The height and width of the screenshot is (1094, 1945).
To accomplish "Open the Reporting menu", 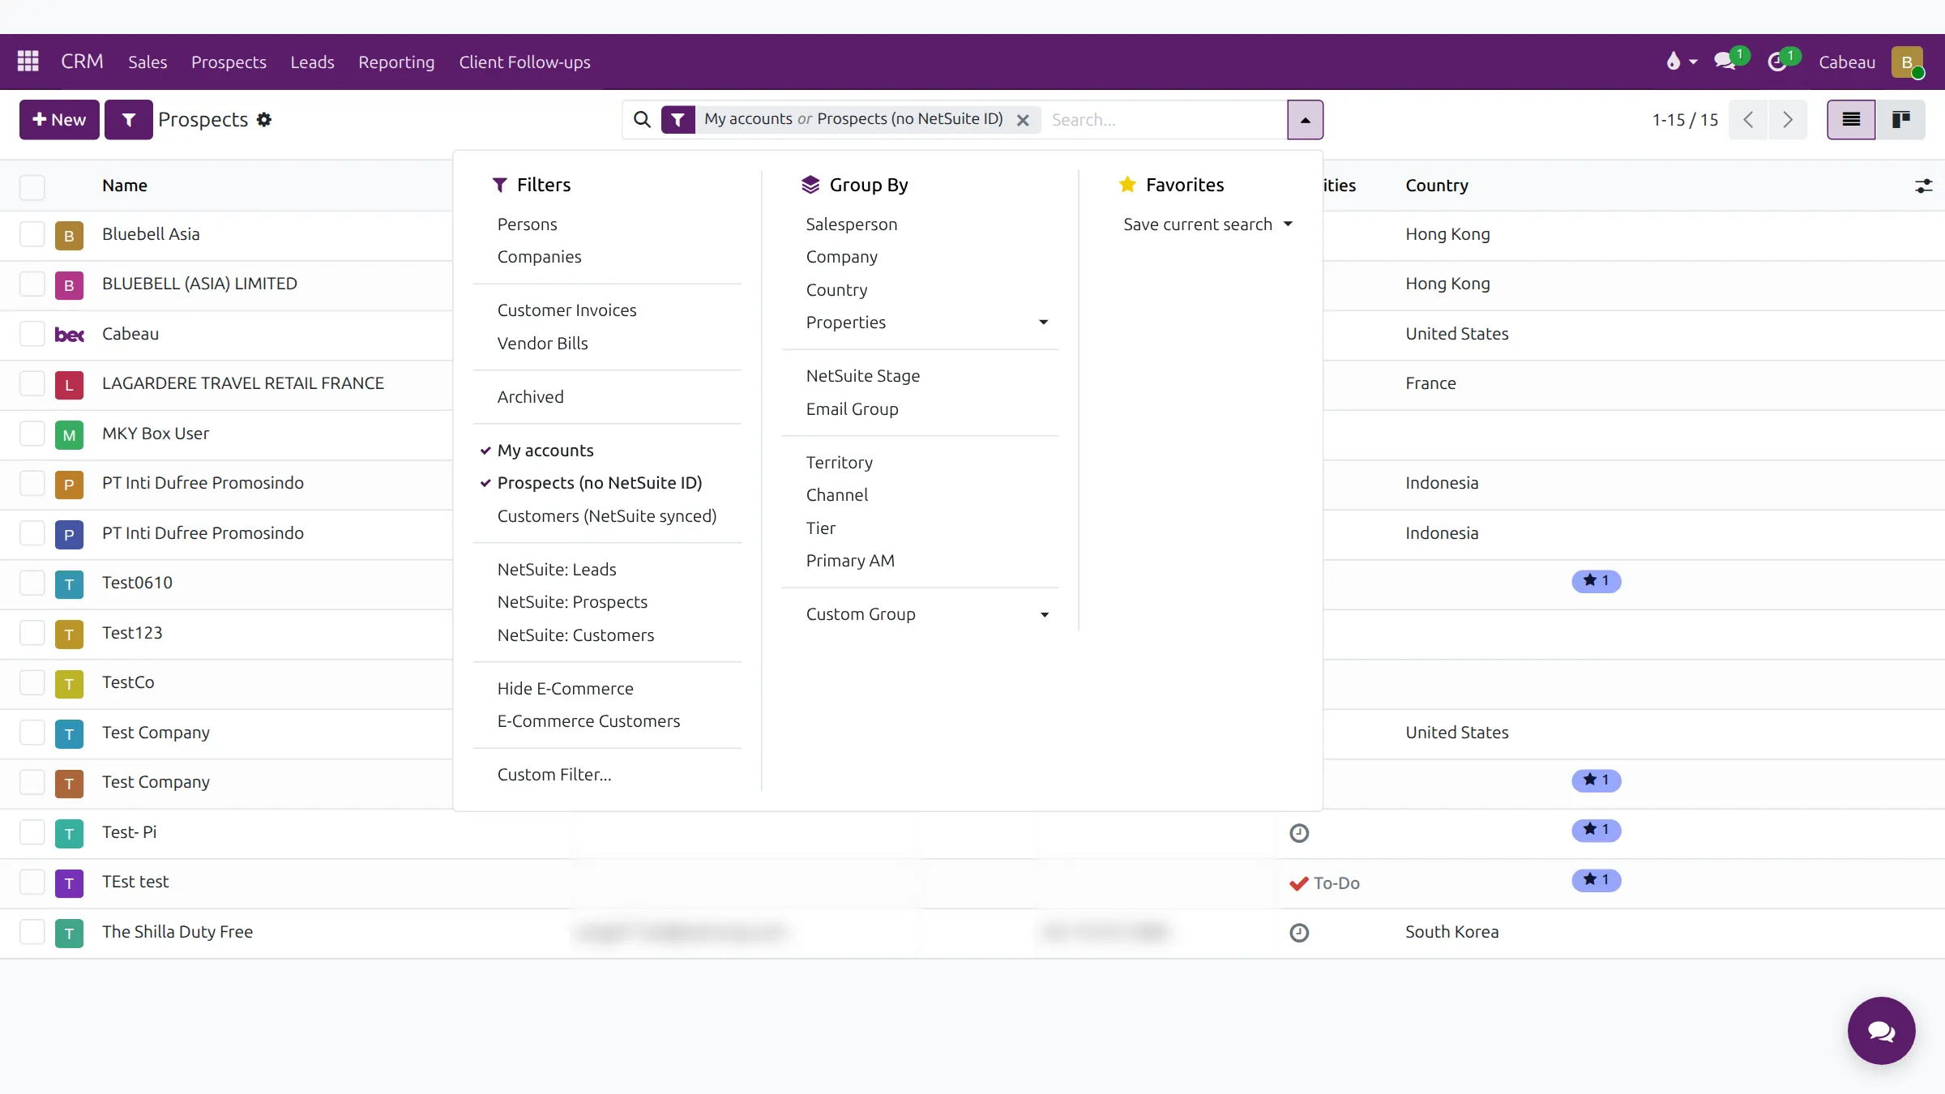I will 396,62.
